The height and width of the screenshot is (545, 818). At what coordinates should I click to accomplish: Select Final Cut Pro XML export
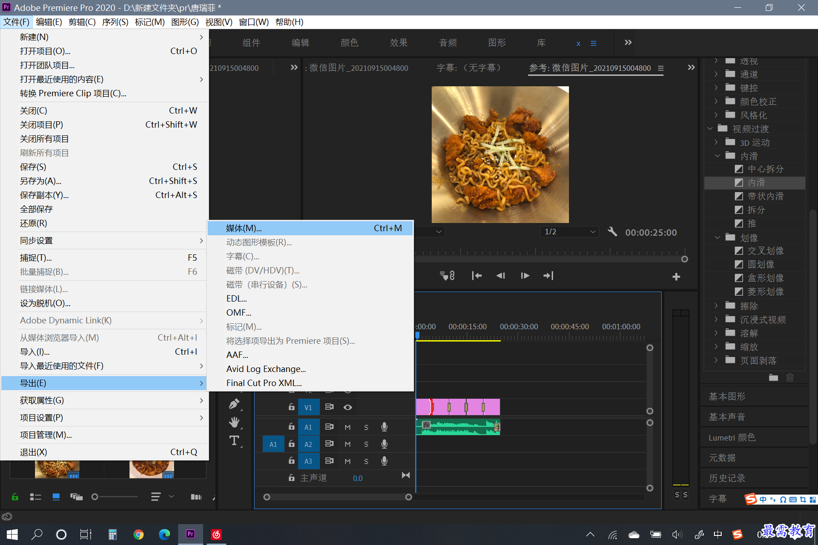pos(310,383)
